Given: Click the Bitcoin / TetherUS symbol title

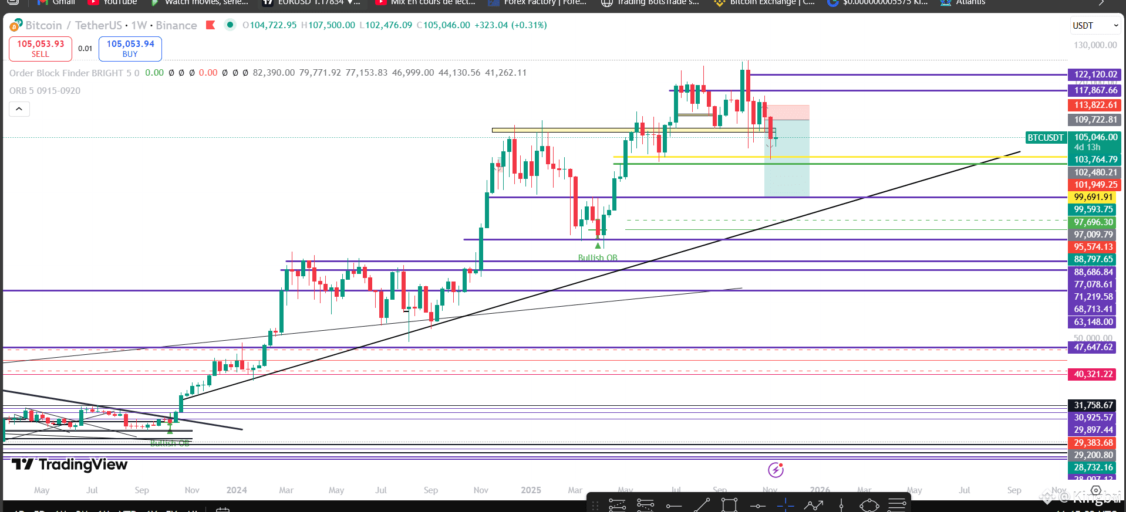Looking at the screenshot, I should point(74,25).
